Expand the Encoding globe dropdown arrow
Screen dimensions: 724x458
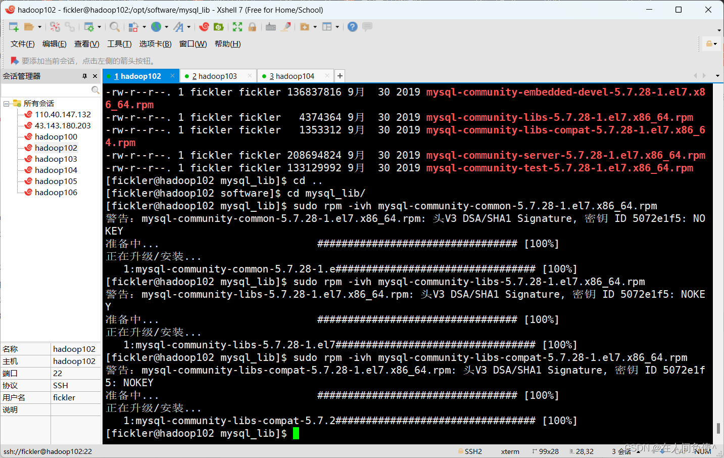(x=166, y=27)
